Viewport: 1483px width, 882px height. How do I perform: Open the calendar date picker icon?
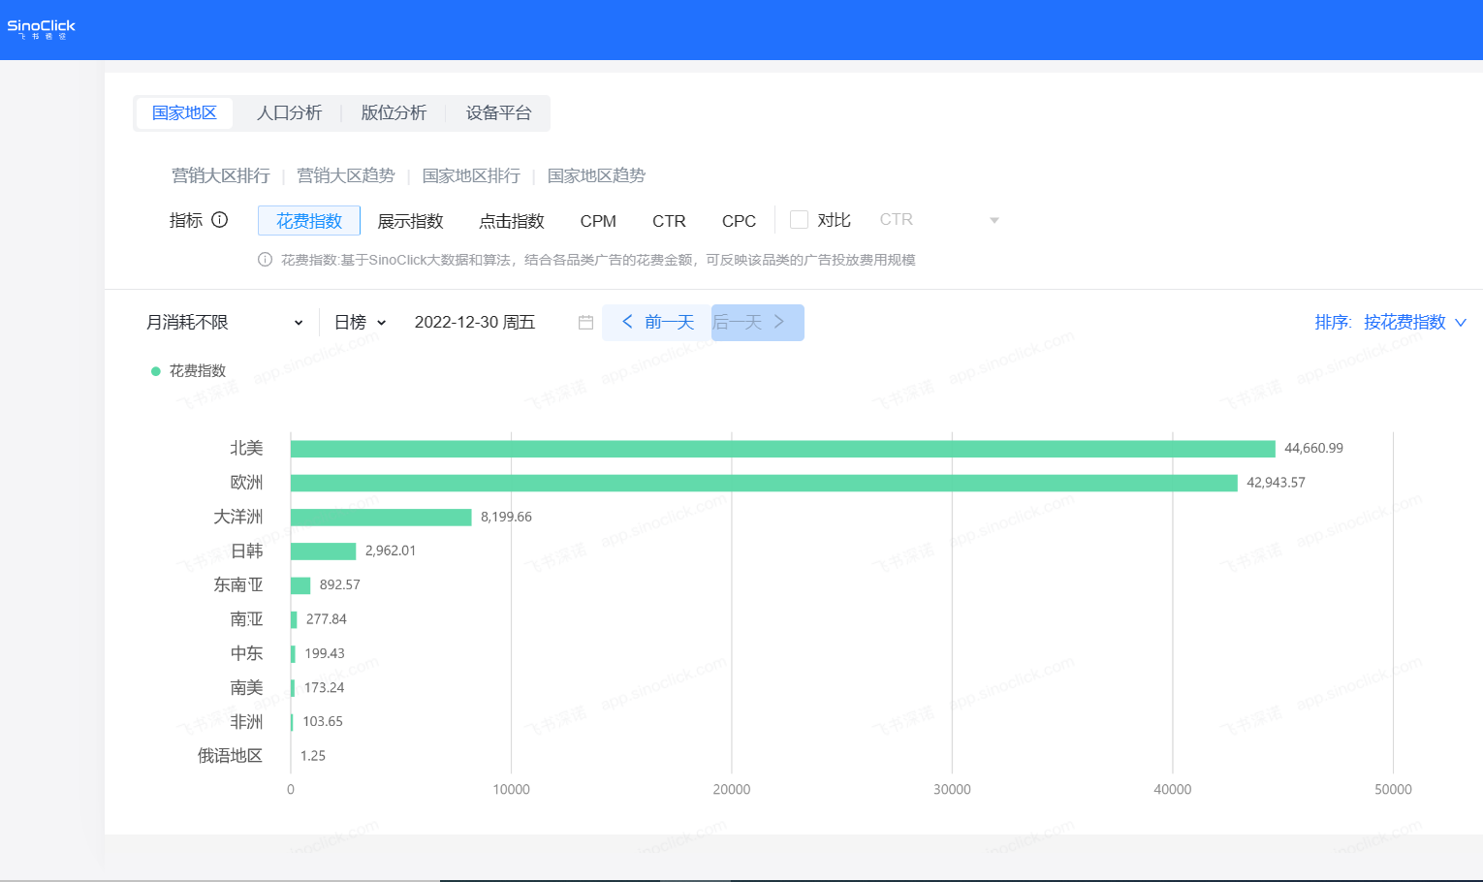coord(585,323)
